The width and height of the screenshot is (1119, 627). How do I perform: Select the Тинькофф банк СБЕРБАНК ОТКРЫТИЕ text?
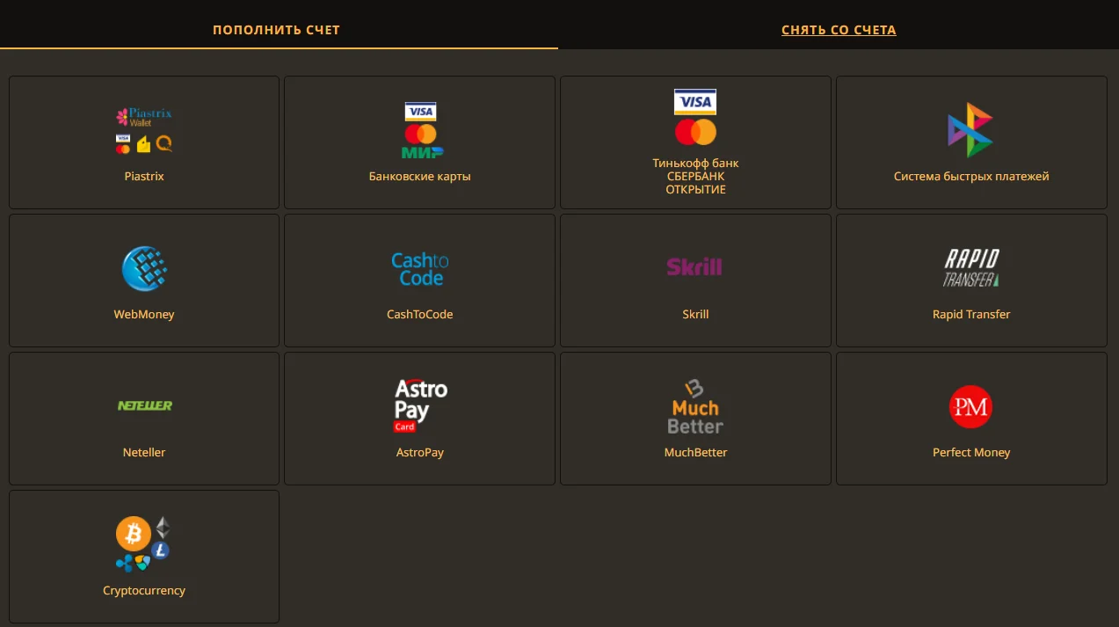[695, 176]
